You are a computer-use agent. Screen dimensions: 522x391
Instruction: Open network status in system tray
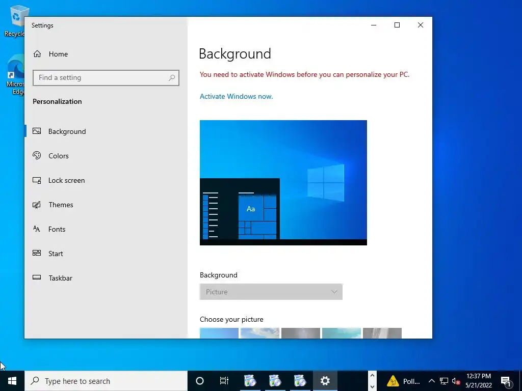click(x=444, y=381)
